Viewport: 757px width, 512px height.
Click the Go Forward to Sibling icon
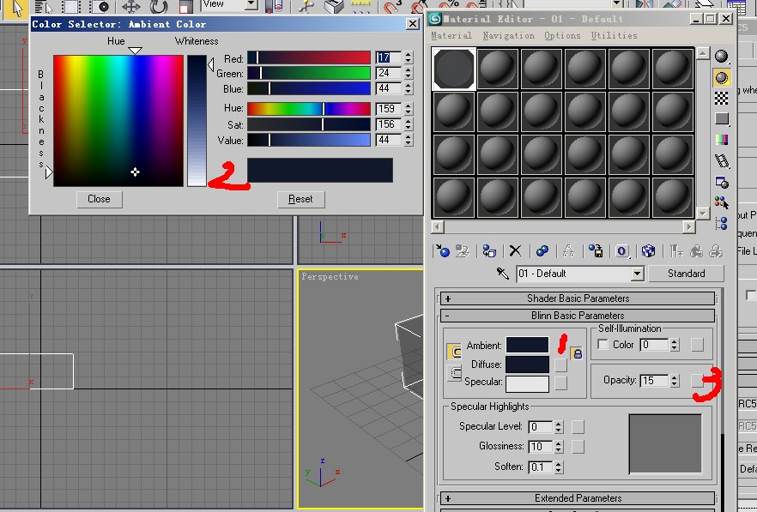coord(716,250)
